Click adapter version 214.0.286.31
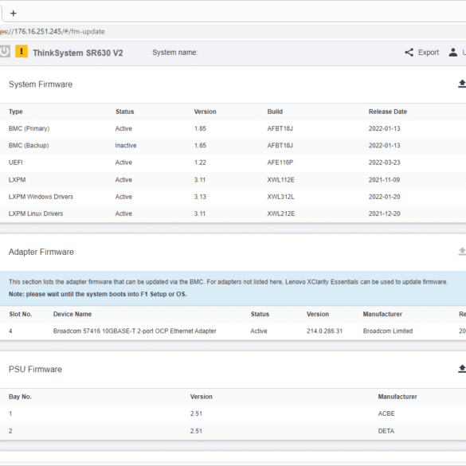Viewport: 466px width, 466px height. (324, 331)
